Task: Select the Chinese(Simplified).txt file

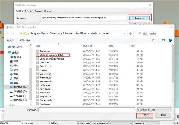Action: pos(50,55)
